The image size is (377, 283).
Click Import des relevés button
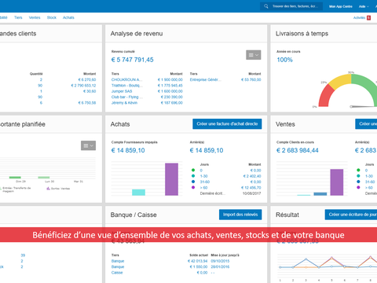coord(240,215)
